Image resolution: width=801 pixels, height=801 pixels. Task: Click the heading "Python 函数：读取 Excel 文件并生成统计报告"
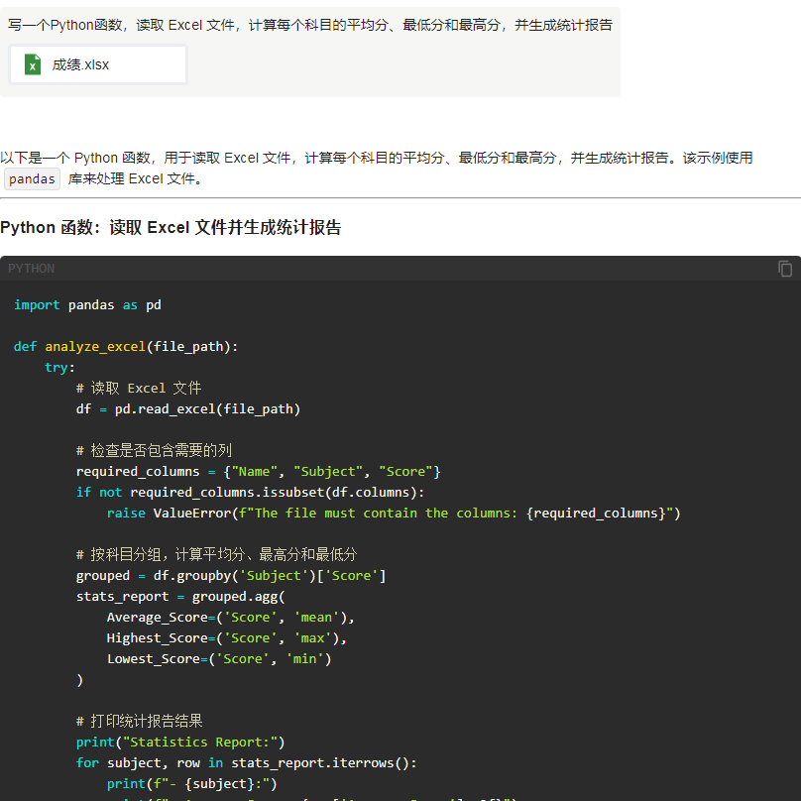[171, 227]
